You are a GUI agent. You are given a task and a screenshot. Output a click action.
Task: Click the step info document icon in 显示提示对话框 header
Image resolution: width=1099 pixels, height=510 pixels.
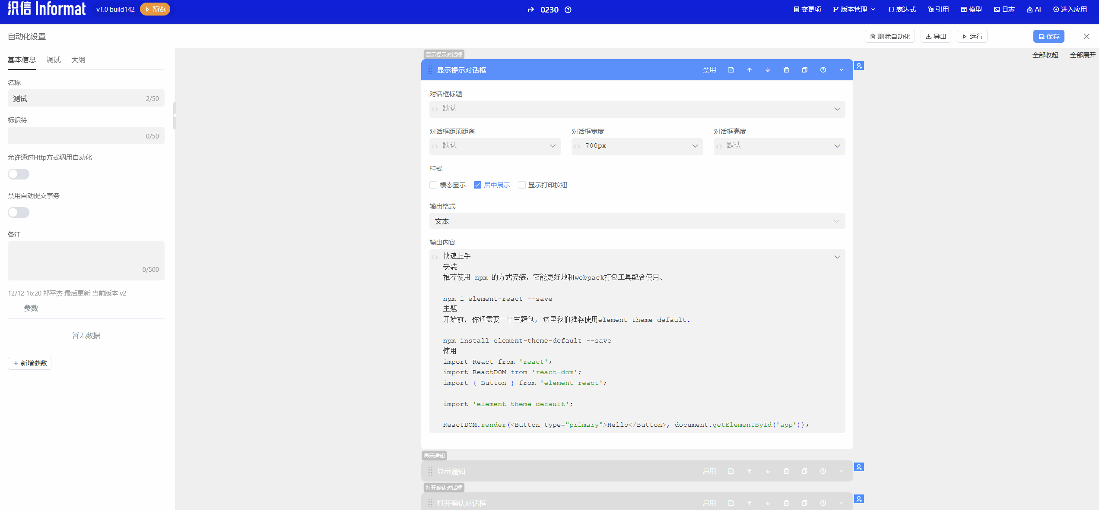[731, 70]
